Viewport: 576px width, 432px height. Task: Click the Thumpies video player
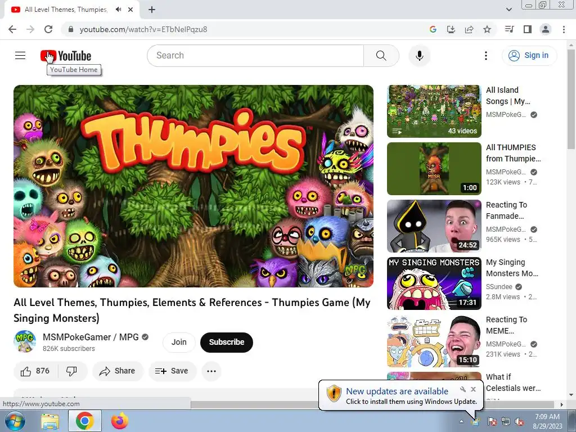tap(193, 186)
